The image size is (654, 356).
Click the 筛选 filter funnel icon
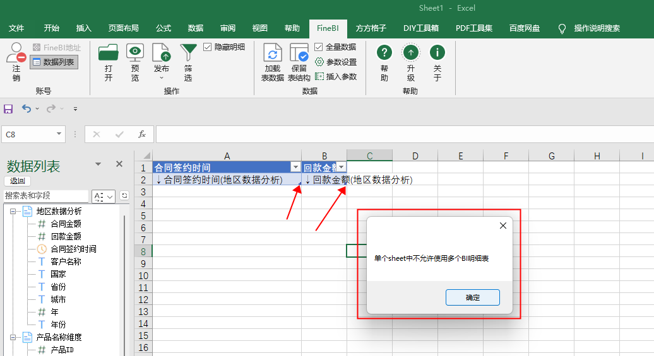[x=188, y=54]
